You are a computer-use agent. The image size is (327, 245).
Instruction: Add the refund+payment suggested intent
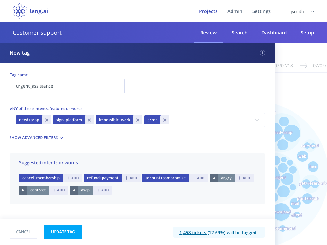point(132,178)
